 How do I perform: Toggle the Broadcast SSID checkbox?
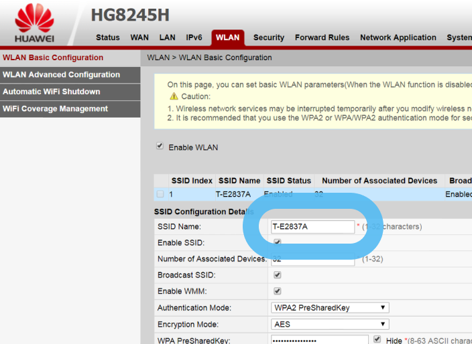(278, 274)
